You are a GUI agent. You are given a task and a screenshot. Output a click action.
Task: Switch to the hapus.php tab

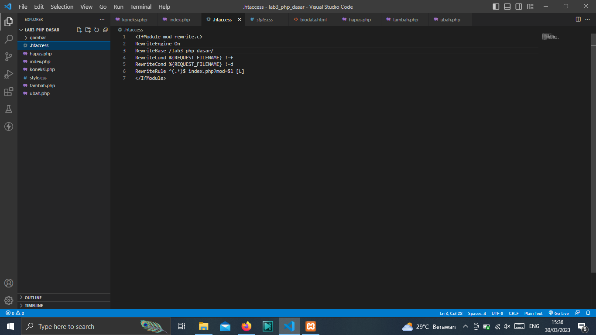360,20
